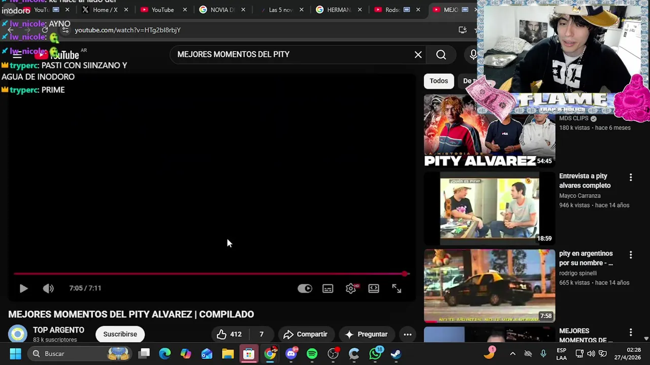Viewport: 650px width, 365px height.
Task: Open Steam from the taskbar
Action: (x=396, y=354)
